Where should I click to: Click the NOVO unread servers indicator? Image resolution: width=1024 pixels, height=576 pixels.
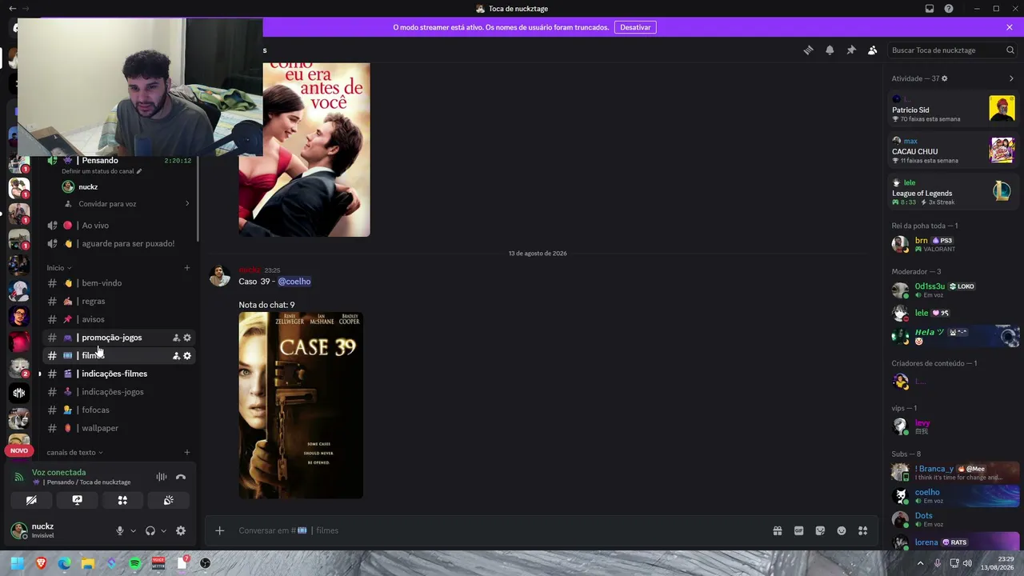coord(19,450)
